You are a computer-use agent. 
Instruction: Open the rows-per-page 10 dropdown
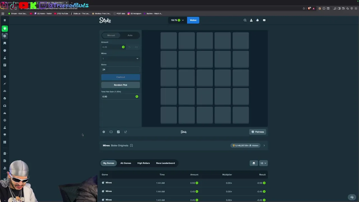click(x=263, y=163)
